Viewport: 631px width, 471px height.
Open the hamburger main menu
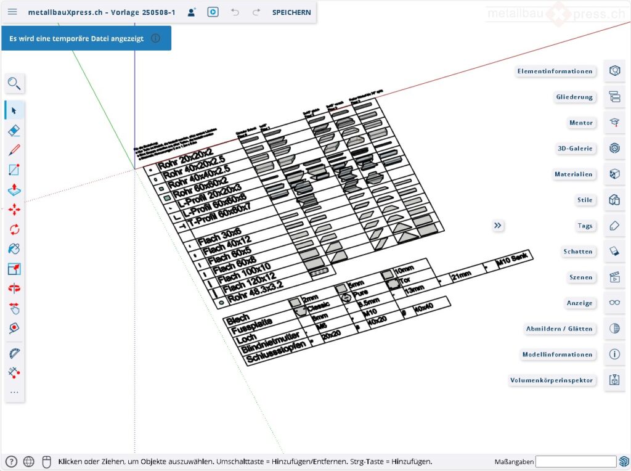click(12, 12)
